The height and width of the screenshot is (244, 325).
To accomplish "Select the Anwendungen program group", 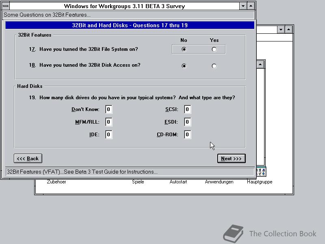I will click(219, 182).
